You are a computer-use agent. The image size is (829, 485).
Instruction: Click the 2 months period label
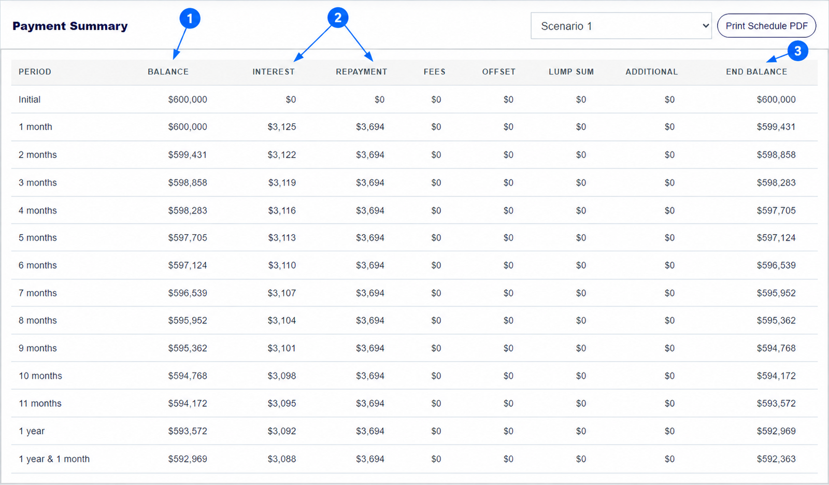pyautogui.click(x=38, y=155)
